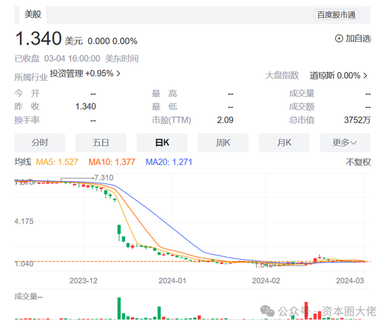The height and width of the screenshot is (327, 389).
Task: Click the tallest red volume bar
Action: coord(306,311)
